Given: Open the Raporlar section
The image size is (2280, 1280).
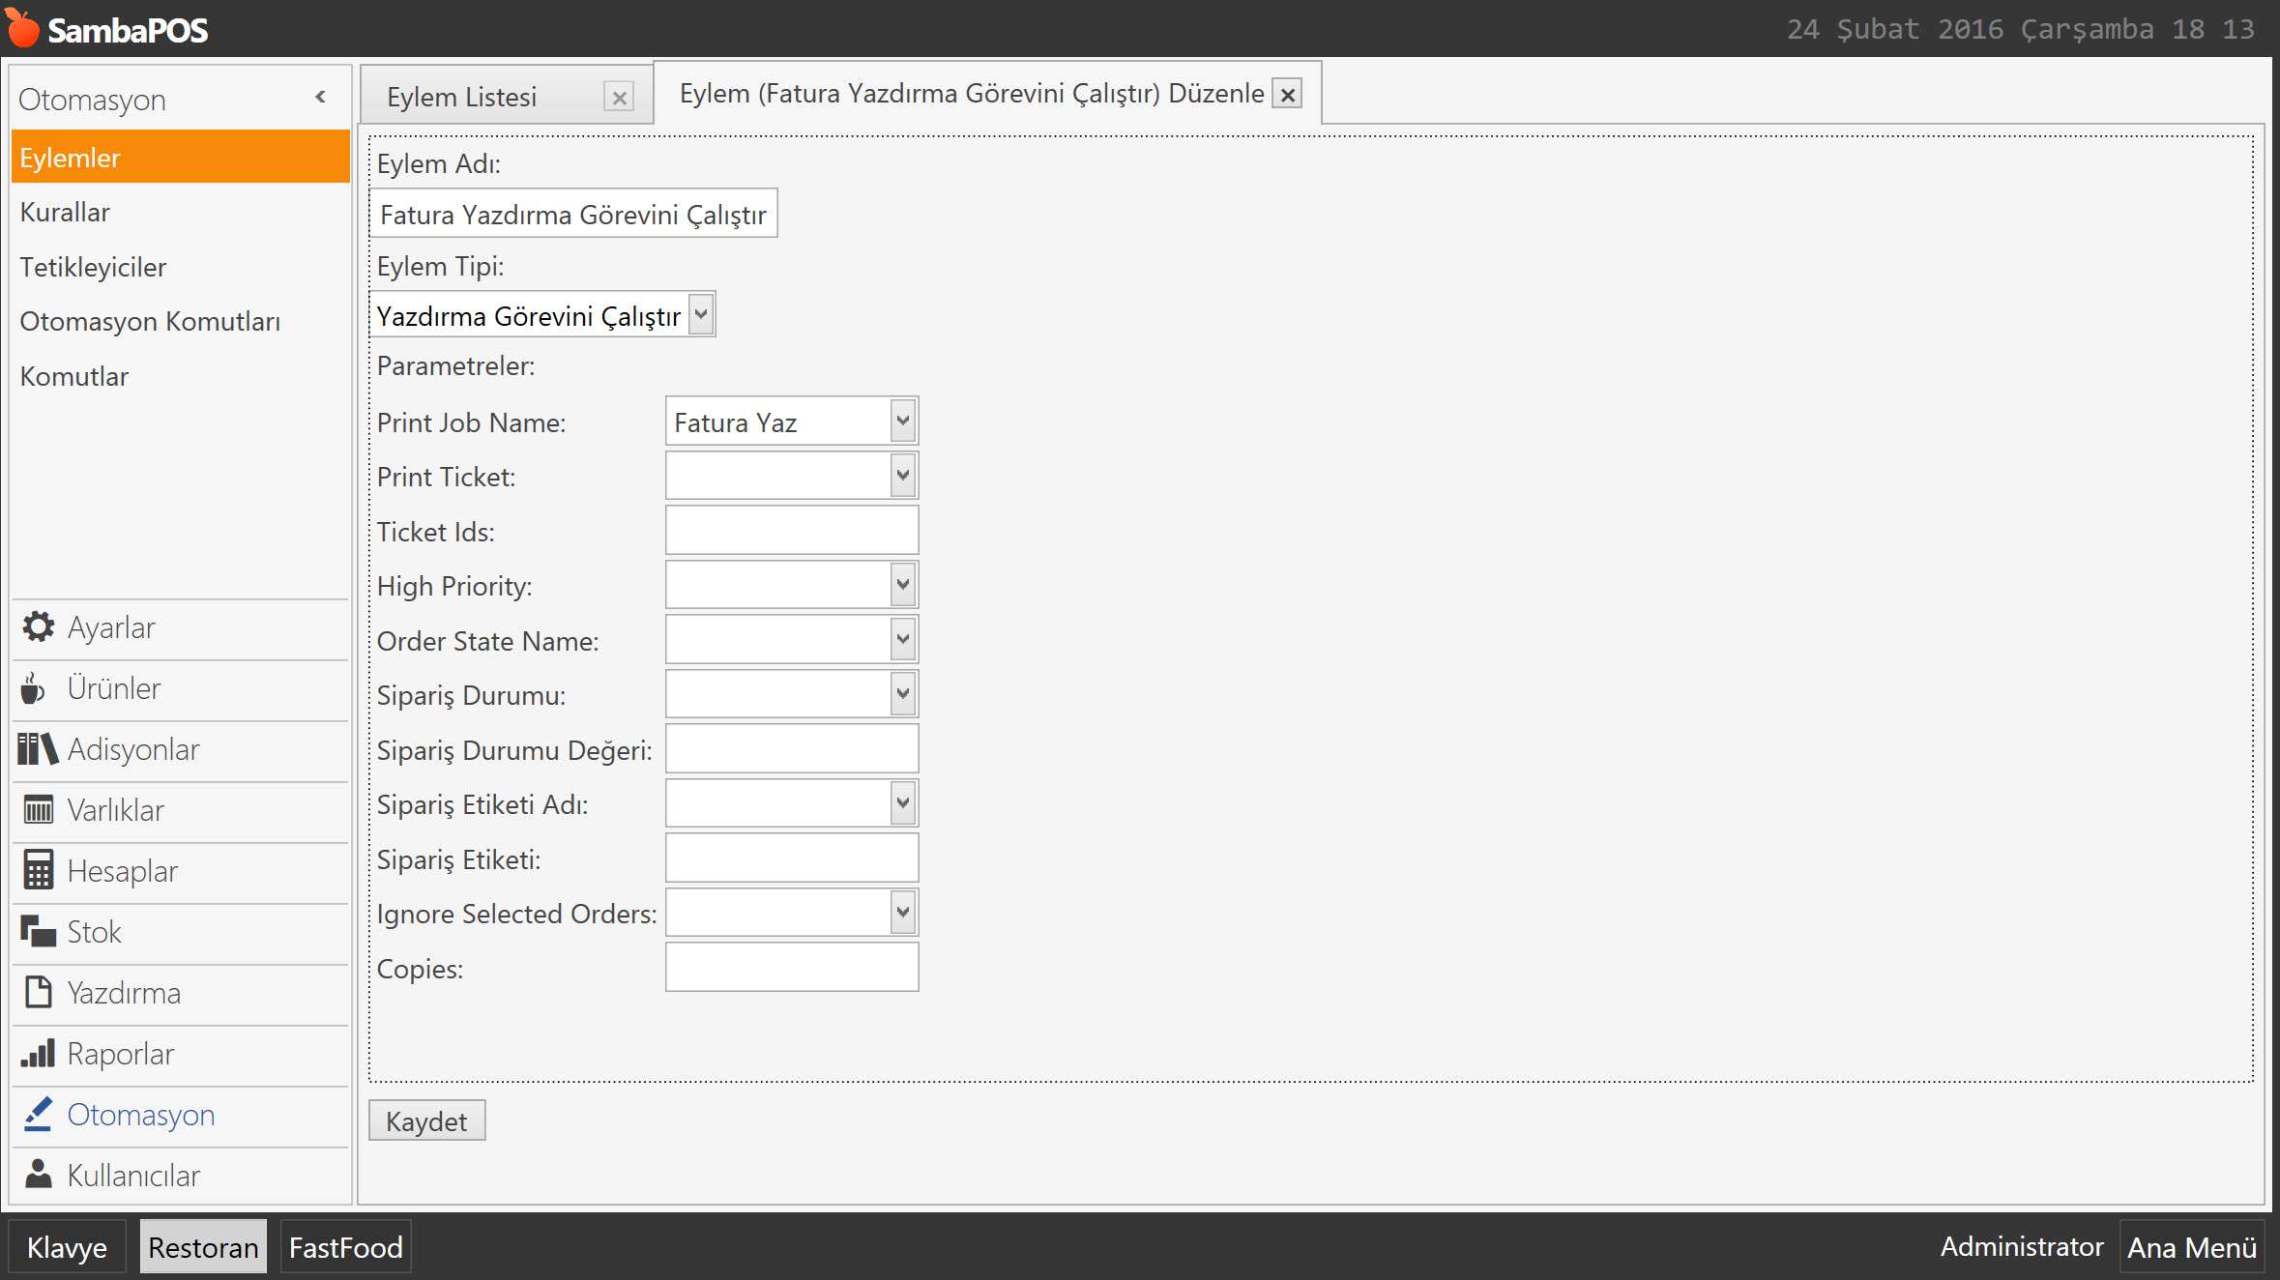Looking at the screenshot, I should click(x=181, y=1055).
